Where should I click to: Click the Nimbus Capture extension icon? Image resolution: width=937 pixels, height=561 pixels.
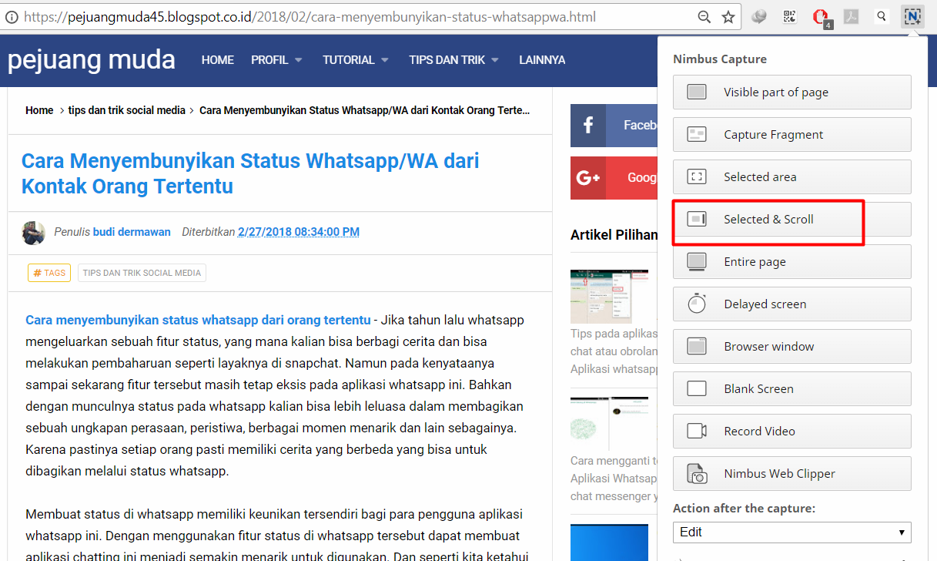point(912,16)
